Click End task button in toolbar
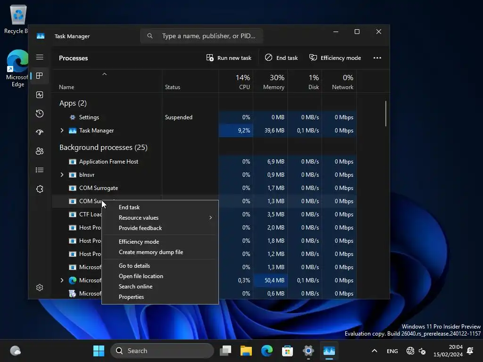The width and height of the screenshot is (483, 362). click(x=281, y=58)
